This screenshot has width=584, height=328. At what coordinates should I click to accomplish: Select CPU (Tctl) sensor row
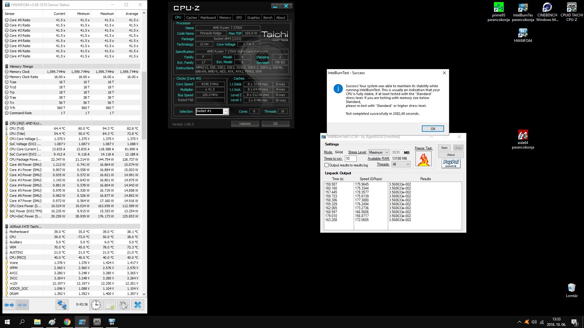pyautogui.click(x=72, y=128)
